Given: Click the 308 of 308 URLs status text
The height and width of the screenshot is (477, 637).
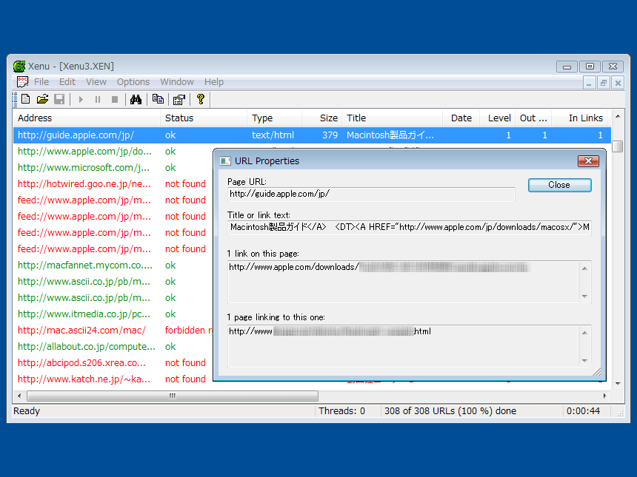Looking at the screenshot, I should 450,411.
